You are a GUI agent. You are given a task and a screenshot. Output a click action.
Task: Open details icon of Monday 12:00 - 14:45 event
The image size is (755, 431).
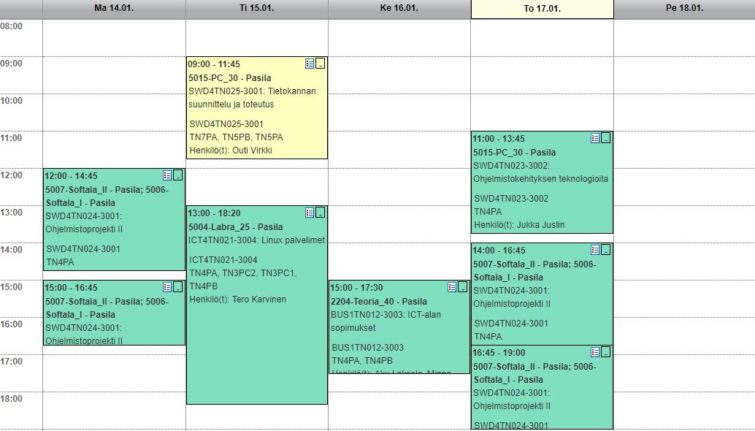click(167, 175)
